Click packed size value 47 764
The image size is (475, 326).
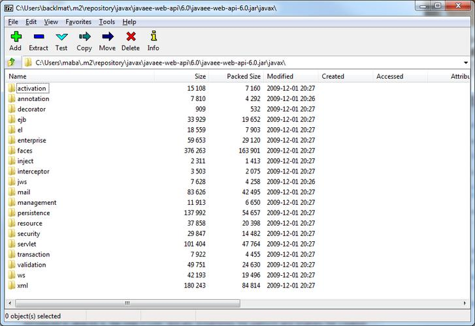pyautogui.click(x=251, y=244)
